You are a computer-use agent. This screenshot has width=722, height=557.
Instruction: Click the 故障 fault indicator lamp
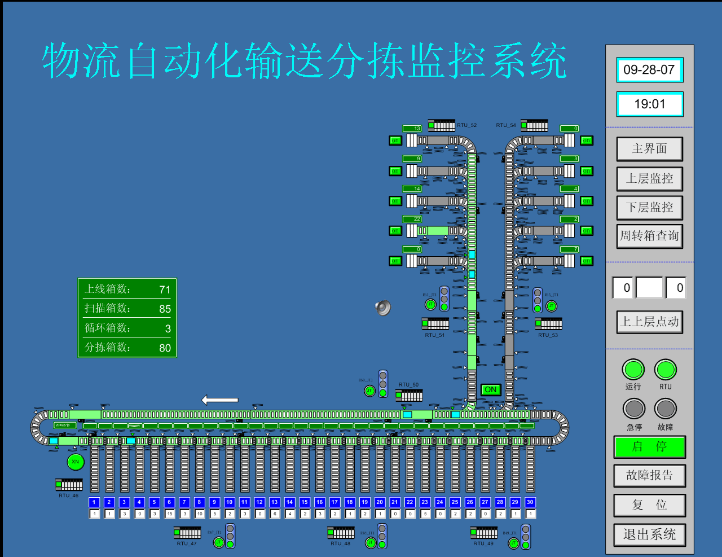pyautogui.click(x=665, y=408)
